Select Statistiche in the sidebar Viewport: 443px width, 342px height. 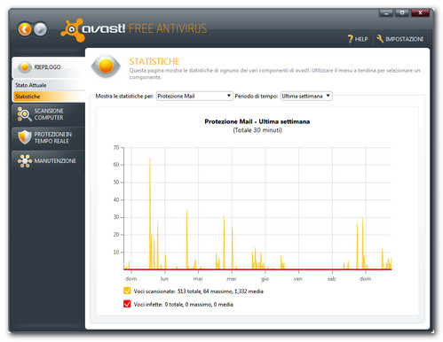49,97
